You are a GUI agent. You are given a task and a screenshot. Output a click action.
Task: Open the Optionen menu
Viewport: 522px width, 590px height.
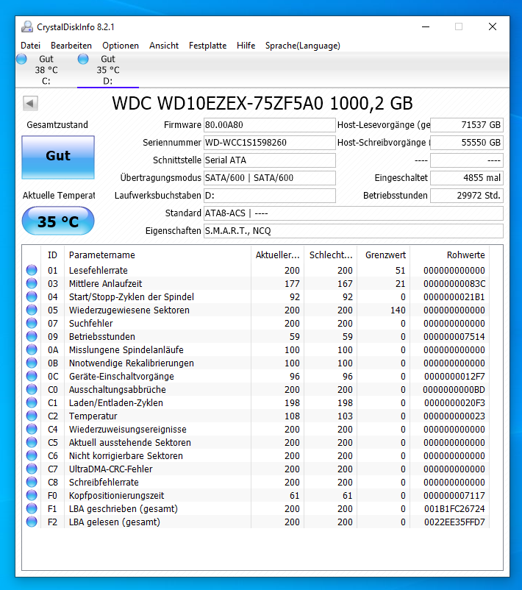click(121, 46)
